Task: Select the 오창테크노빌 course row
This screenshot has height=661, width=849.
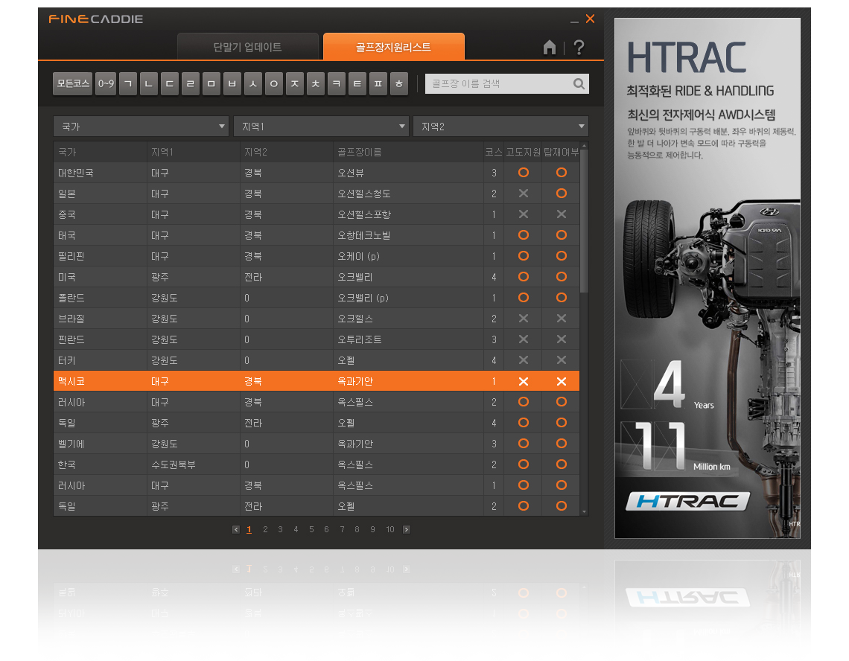Action: click(x=317, y=235)
